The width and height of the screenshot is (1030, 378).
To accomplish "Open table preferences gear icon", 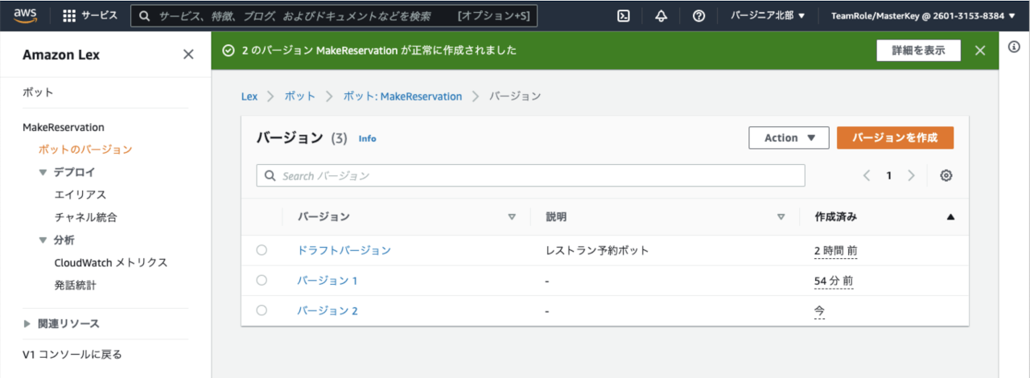I will tap(946, 175).
